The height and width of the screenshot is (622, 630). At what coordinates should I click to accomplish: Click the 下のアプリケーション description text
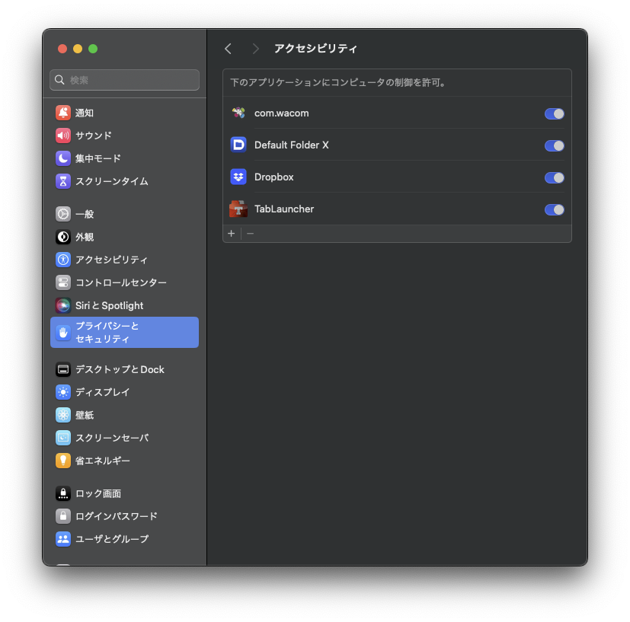coord(338,83)
